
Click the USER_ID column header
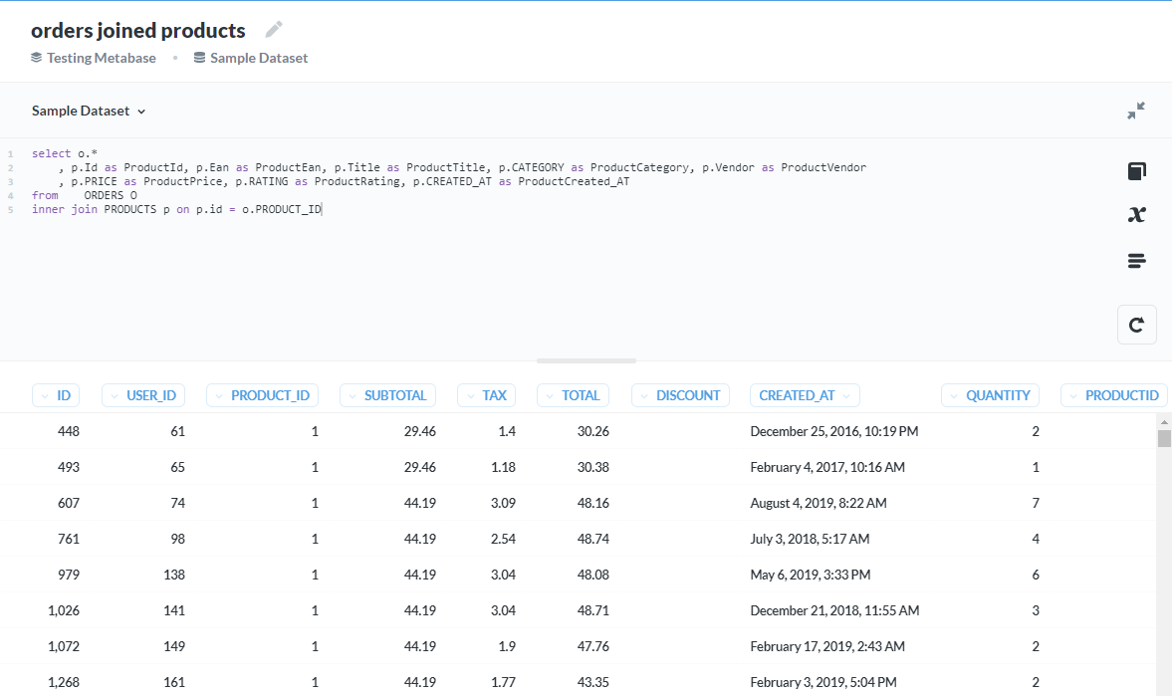pyautogui.click(x=143, y=395)
